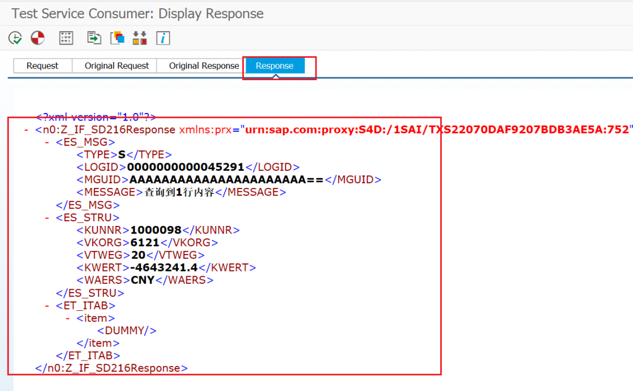
Task: Click the Execute clock icon in the toolbar
Action: tap(15, 38)
